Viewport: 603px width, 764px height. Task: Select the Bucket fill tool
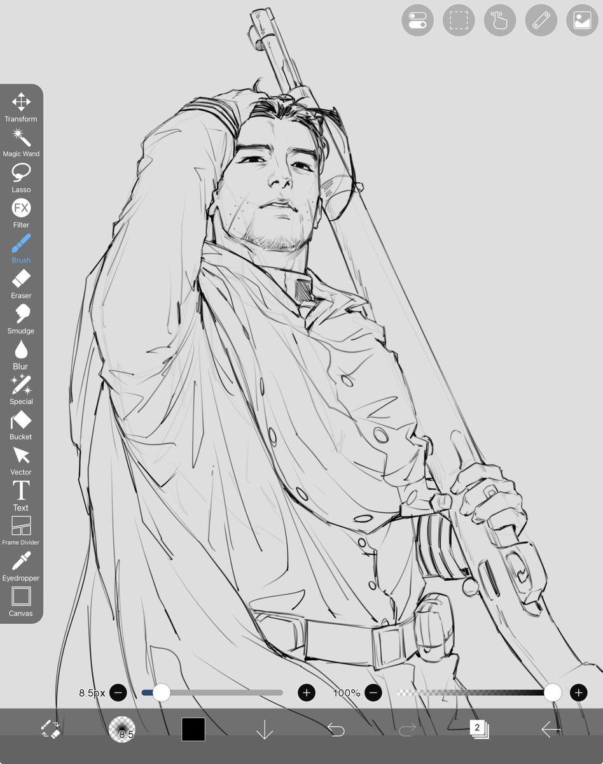tap(21, 425)
